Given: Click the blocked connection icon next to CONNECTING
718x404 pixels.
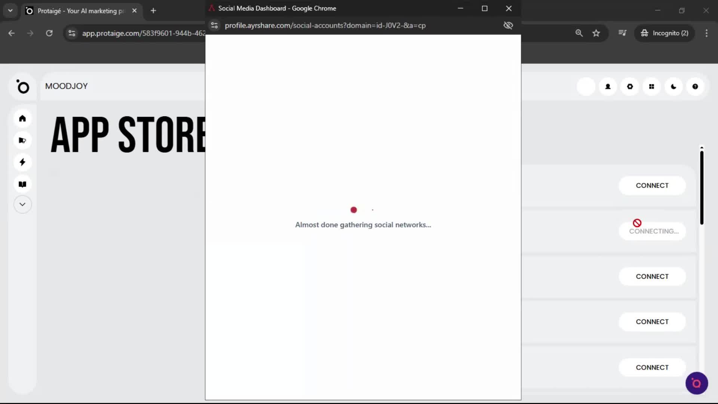Looking at the screenshot, I should pyautogui.click(x=636, y=223).
